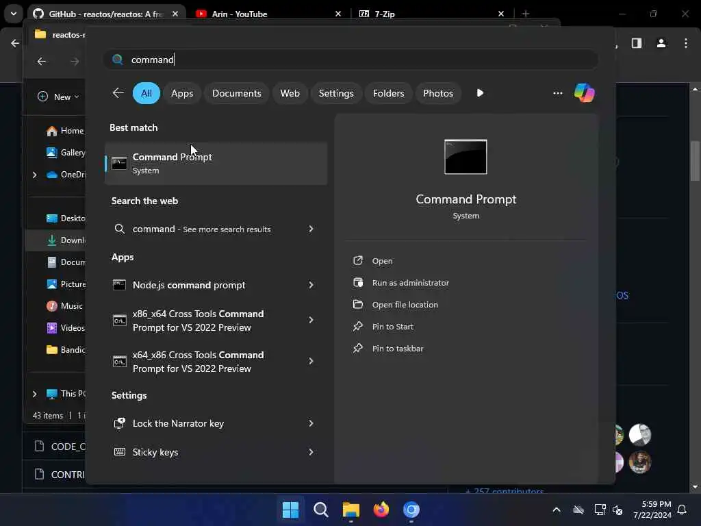This screenshot has height=526, width=701.
Task: Expand the x86_x64 Cross Tools chevron
Action: click(x=311, y=321)
